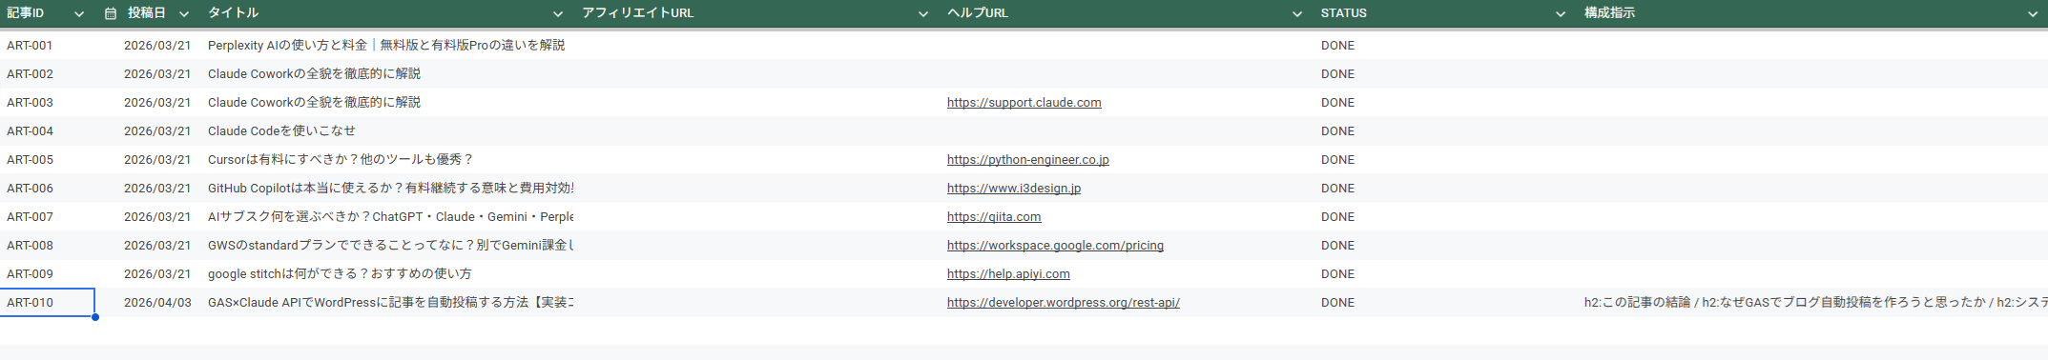Viewport: 2048px width, 360px height.
Task: Open the developer.wordpress.org/rest-api link
Action: (x=1064, y=303)
